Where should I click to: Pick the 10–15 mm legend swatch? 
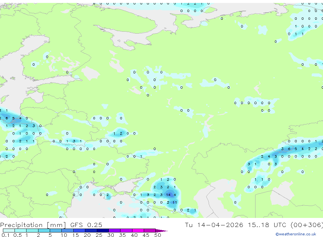tap(68, 231)
